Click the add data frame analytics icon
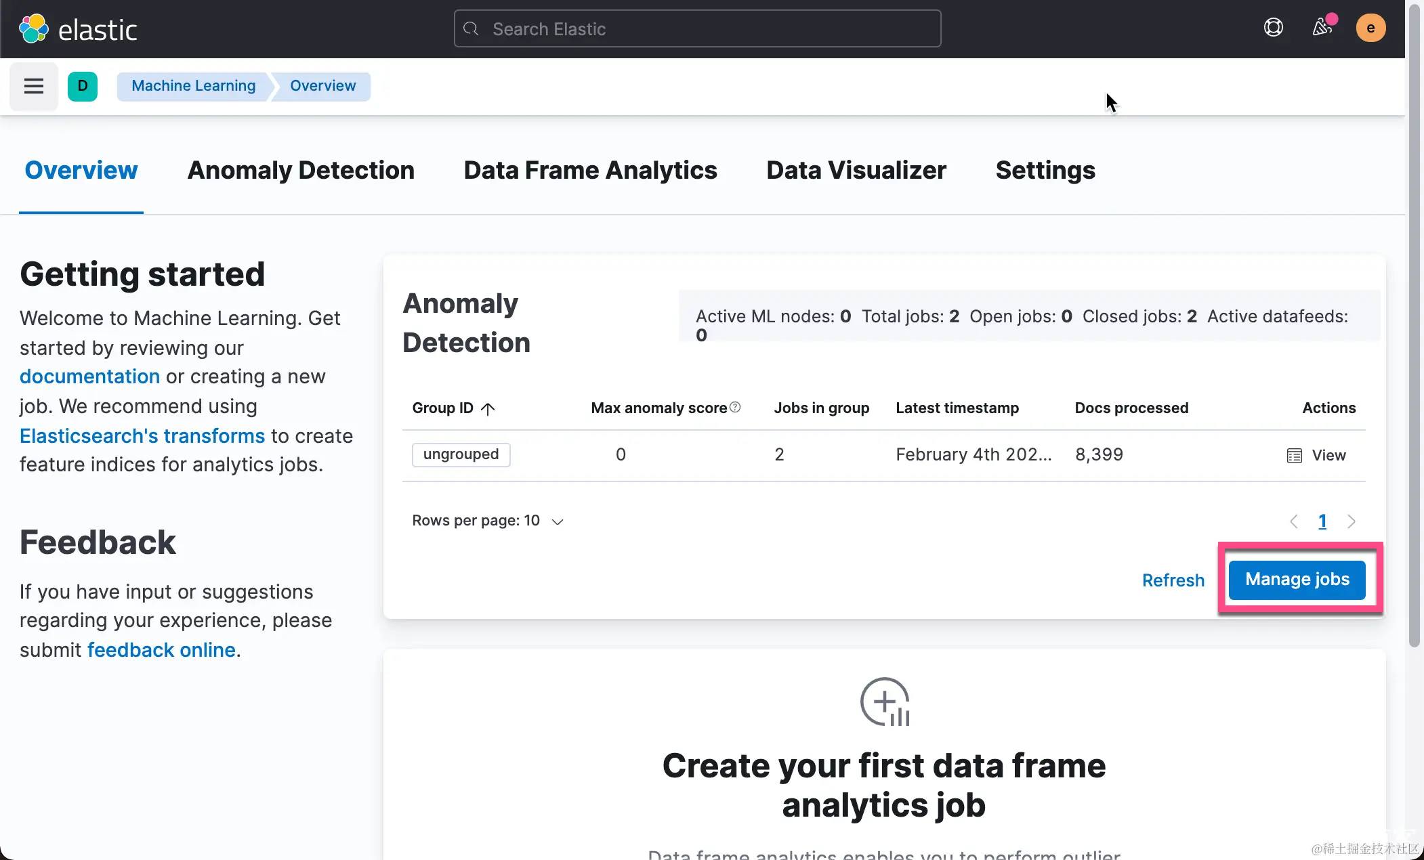Image resolution: width=1424 pixels, height=860 pixels. (x=884, y=702)
